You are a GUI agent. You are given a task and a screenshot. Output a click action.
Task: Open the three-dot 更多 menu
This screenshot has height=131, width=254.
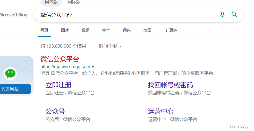click(x=171, y=30)
